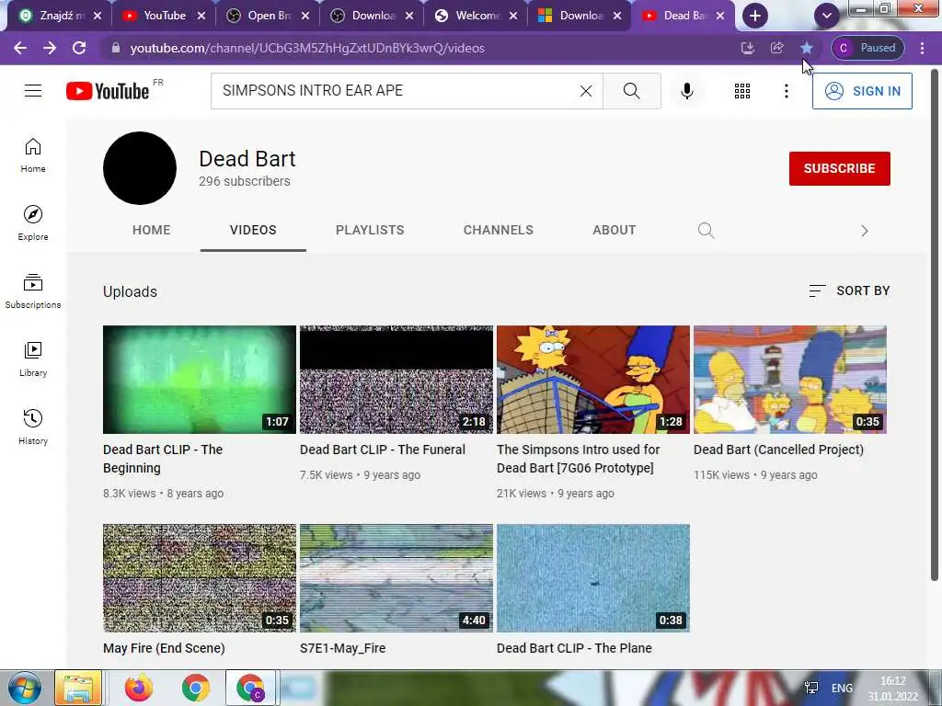942x706 pixels.
Task: Click the red SUBSCRIBE button
Action: pyautogui.click(x=839, y=169)
